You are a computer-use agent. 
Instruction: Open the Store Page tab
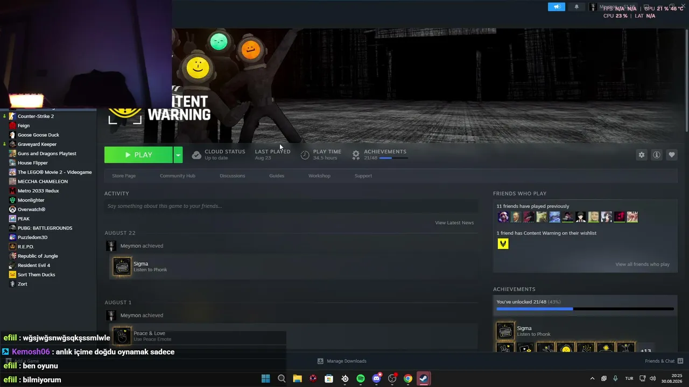[124, 176]
